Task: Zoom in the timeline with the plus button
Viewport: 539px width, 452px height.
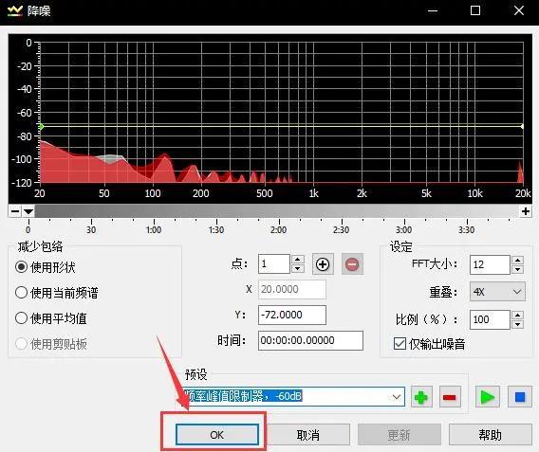Action: 526,211
